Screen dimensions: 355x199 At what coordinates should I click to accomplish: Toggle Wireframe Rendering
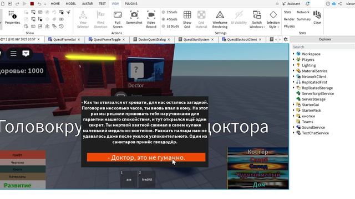pyautogui.click(x=220, y=19)
